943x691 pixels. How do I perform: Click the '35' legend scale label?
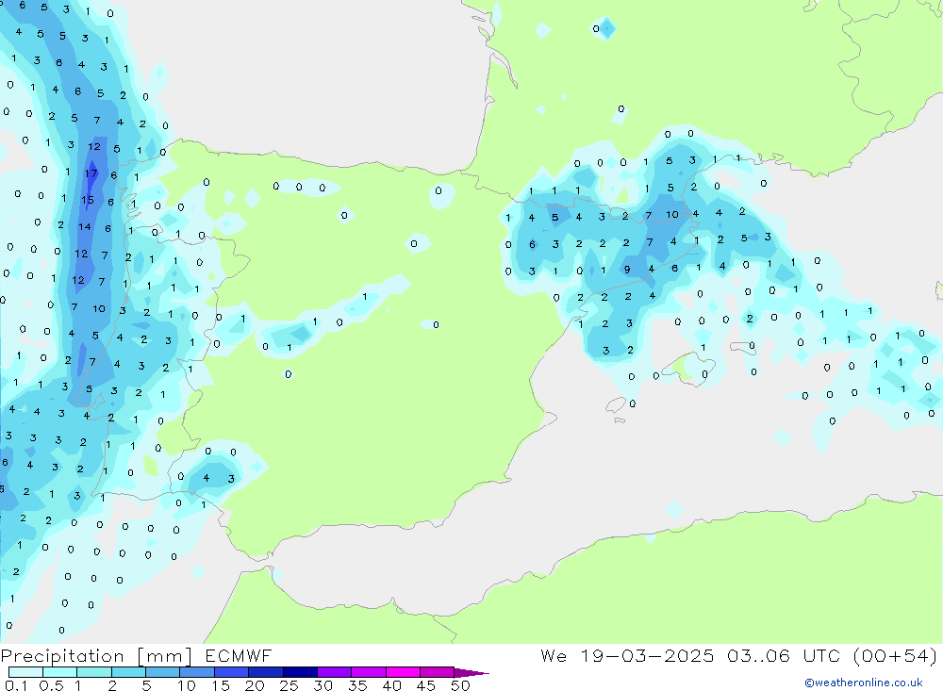point(357,685)
